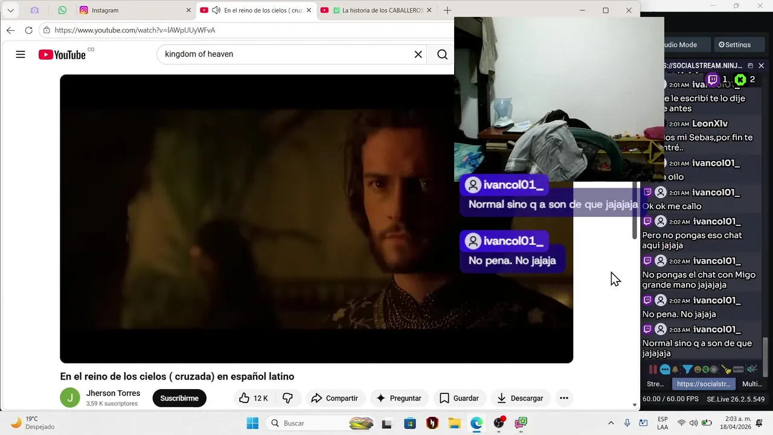Viewport: 773px width, 435px height.
Task: Open the YouTube hamburger guide menu
Action: (x=21, y=54)
